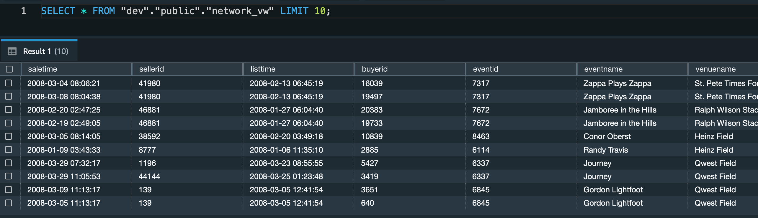
Task: Select the checkbox for saletime 2008-02-19 02:49:05
Action: click(x=9, y=123)
